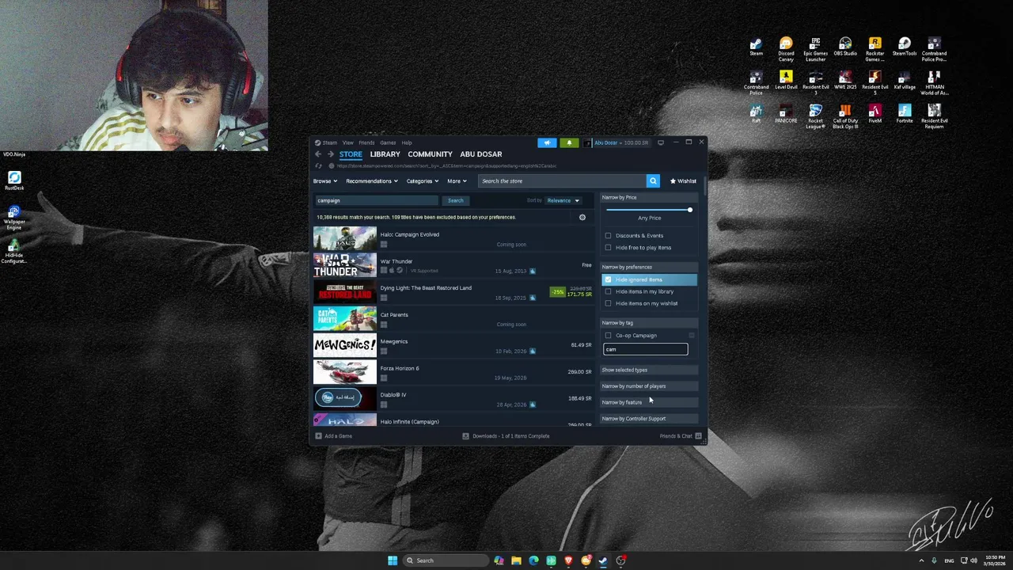Open the blue Steam announcements megaphone button

click(x=547, y=143)
